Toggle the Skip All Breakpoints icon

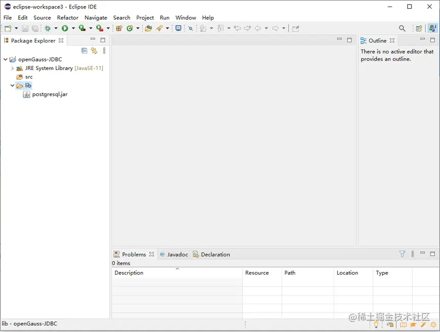[191, 28]
